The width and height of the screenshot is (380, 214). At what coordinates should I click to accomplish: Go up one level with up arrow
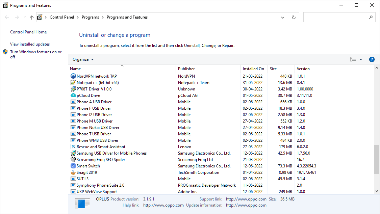point(32,17)
